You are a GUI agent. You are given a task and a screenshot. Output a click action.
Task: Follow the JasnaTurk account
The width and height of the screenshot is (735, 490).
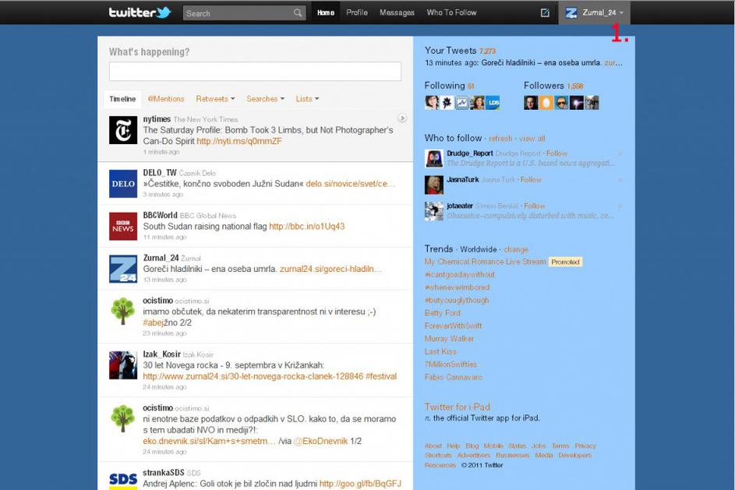point(531,180)
